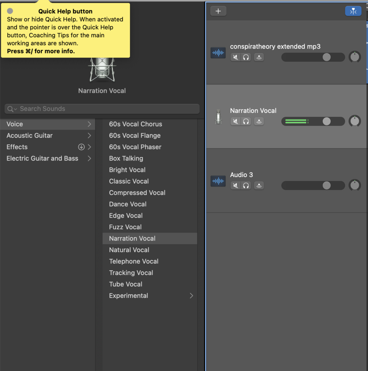Mute the conspiratheory extended mp3 track
The height and width of the screenshot is (371, 368).
235,57
